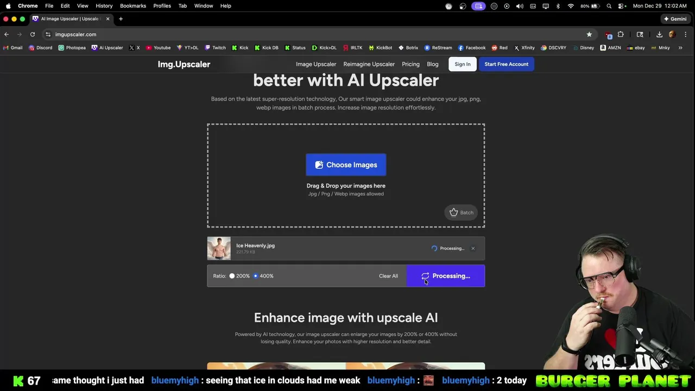Screen dimensions: 695x391
Task: Open the Status bookmark
Action: [295, 48]
